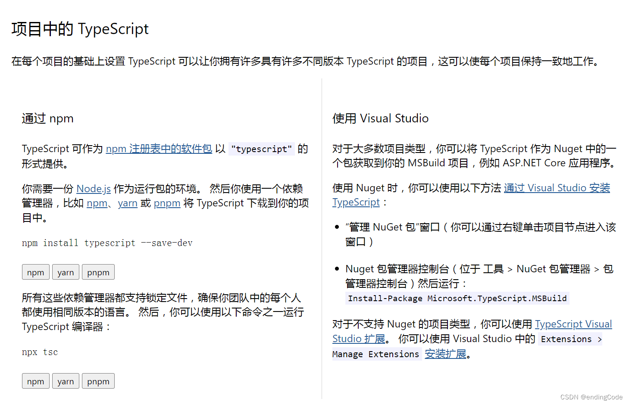This screenshot has height=405, width=629.
Task: Select pnpm tab under install command
Action: [x=98, y=272]
